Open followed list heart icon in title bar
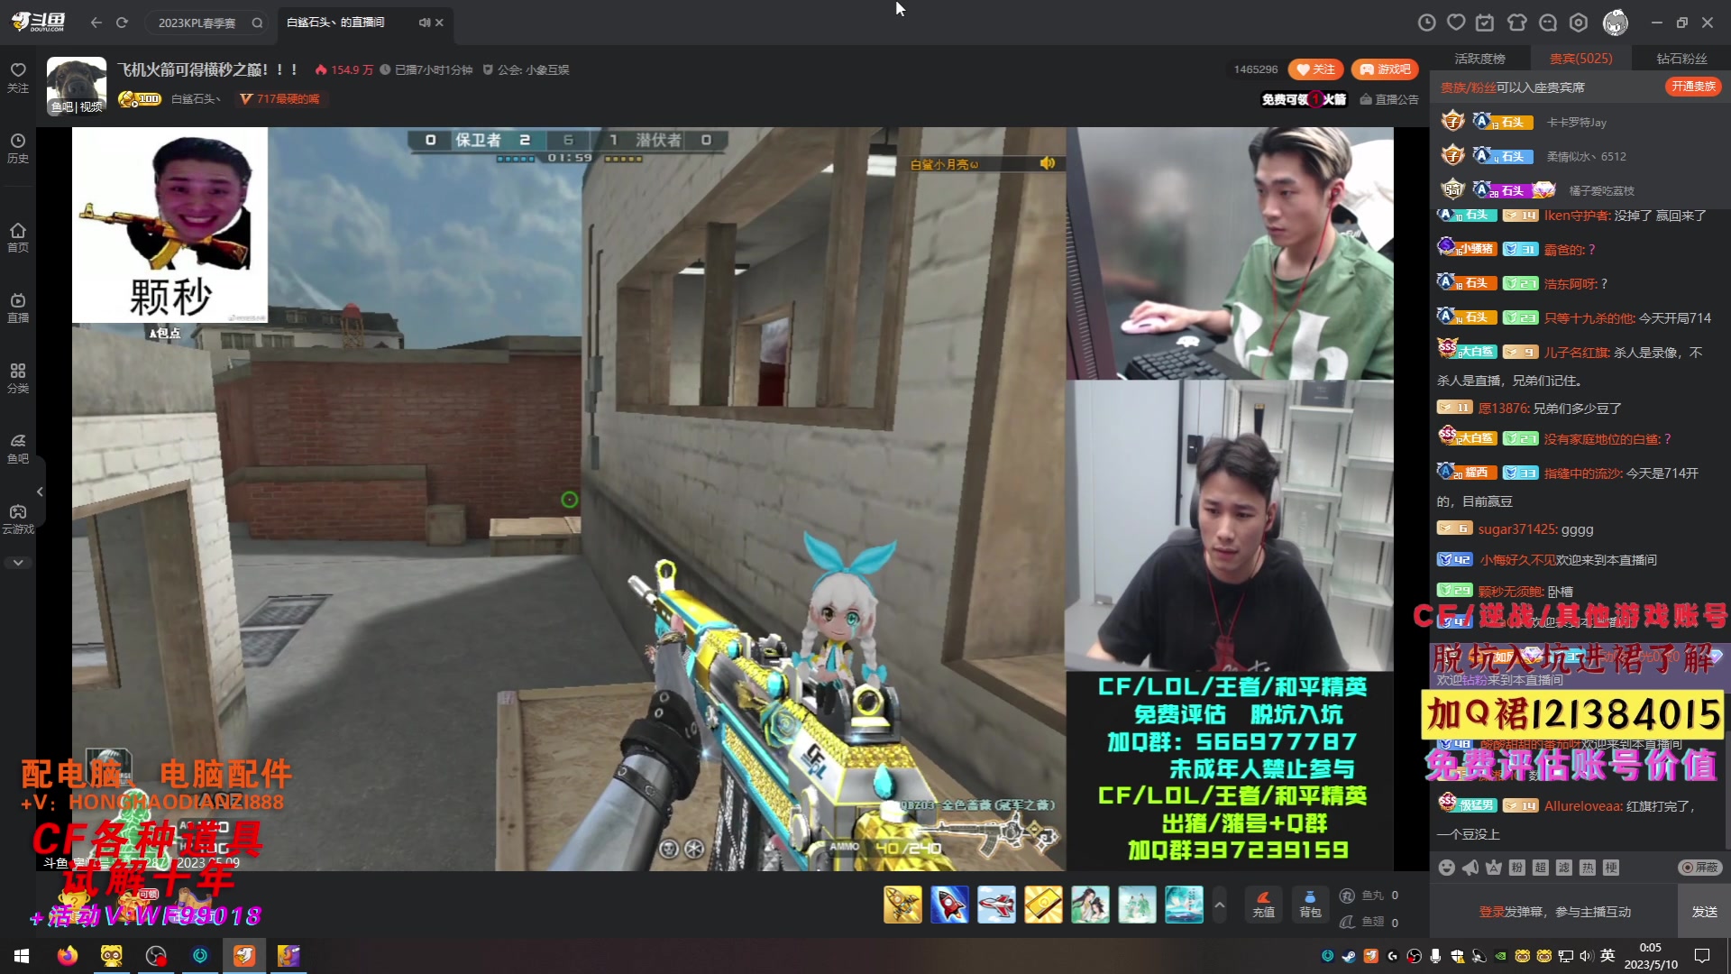The image size is (1731, 974). point(1456,23)
